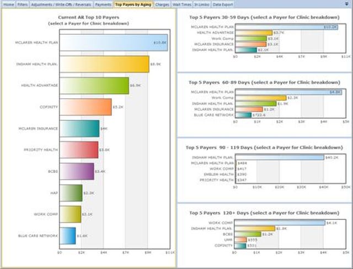Select the red Priority Health bar
Screen dimensions: 353x269
click(x=78, y=150)
